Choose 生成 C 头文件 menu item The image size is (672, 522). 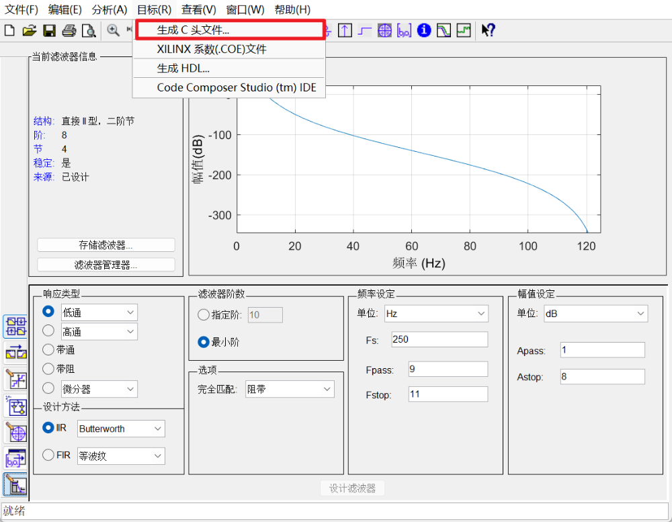pos(230,30)
